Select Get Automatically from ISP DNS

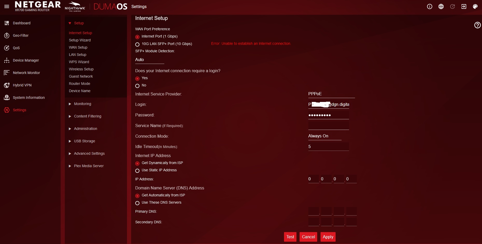[x=137, y=196]
